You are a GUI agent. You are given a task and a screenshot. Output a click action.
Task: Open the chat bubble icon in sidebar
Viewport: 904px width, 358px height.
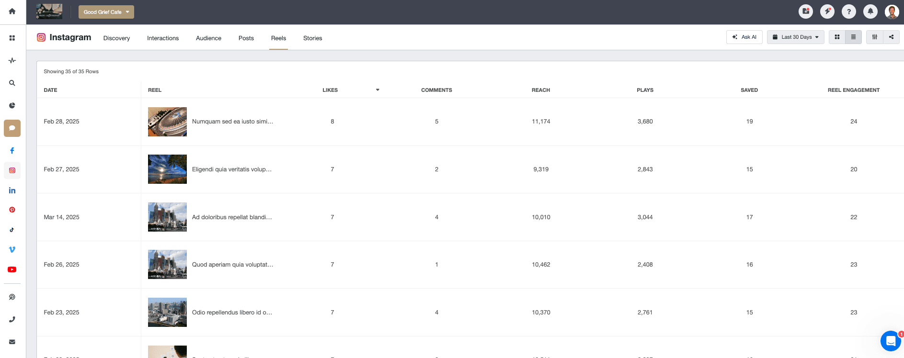pos(12,128)
